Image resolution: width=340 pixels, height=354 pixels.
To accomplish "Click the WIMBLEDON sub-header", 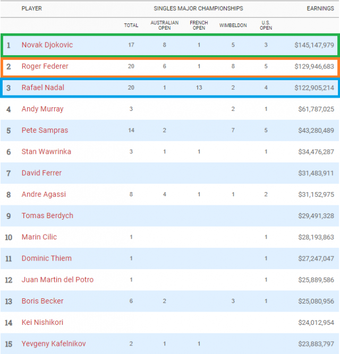I will tap(233, 25).
